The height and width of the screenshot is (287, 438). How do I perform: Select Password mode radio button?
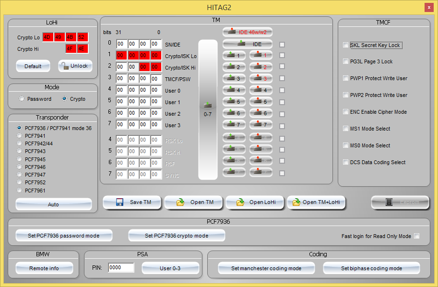(22, 98)
